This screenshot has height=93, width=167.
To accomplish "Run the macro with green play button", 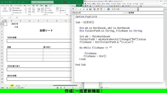I will coord(80,9).
